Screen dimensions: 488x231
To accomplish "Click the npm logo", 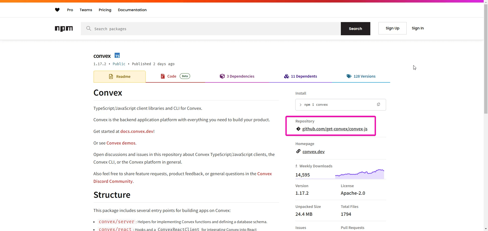I will click(64, 29).
